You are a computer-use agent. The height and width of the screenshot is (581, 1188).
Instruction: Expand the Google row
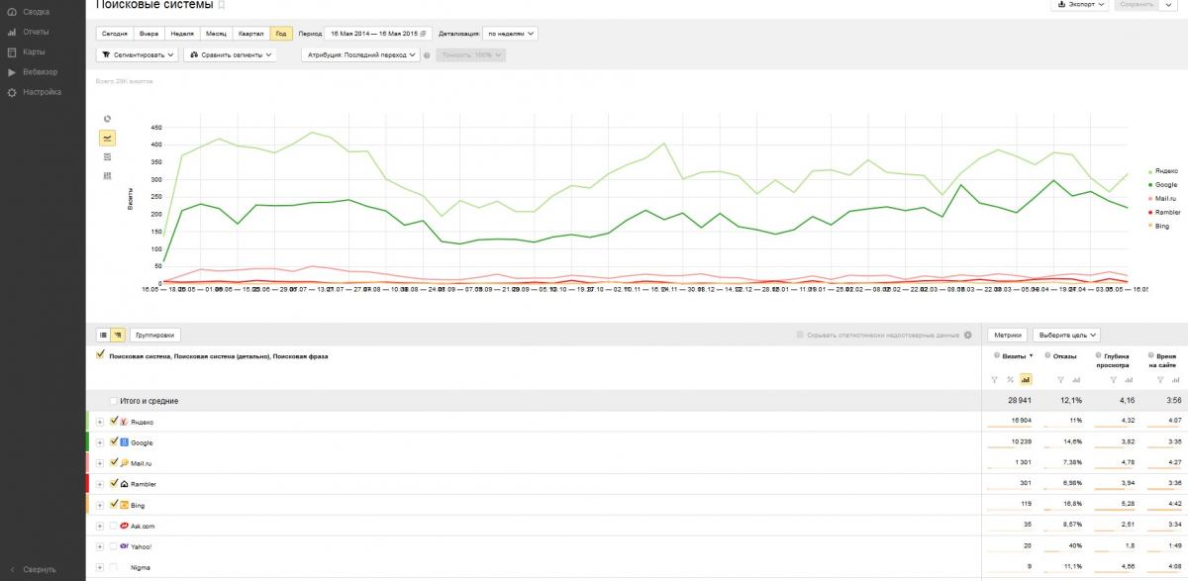[100, 442]
